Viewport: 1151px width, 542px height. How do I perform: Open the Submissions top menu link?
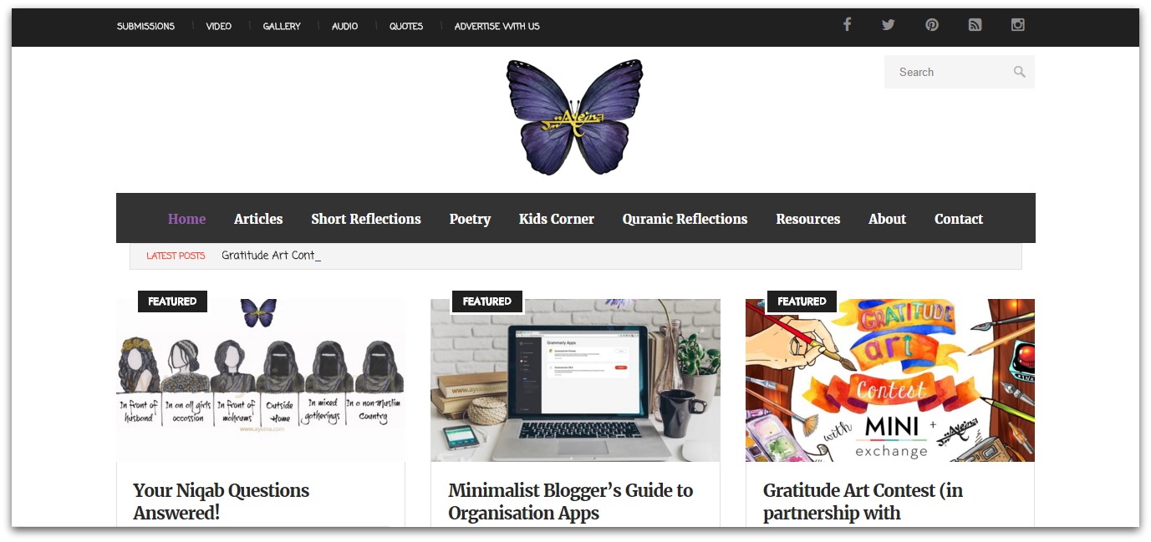[x=145, y=26]
